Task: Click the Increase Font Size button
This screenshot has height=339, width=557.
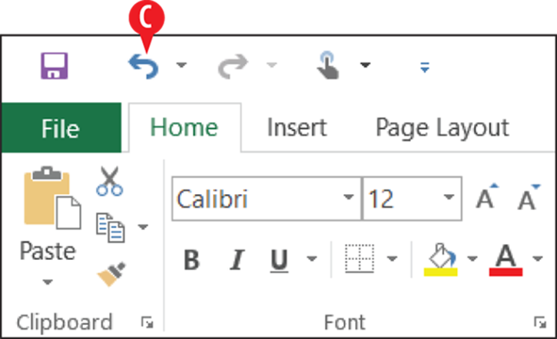Action: coord(487,196)
